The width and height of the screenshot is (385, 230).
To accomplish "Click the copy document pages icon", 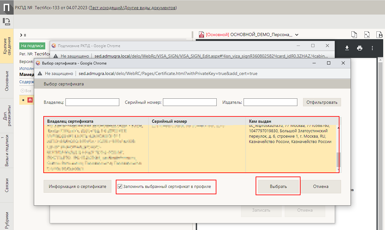I will (354, 34).
